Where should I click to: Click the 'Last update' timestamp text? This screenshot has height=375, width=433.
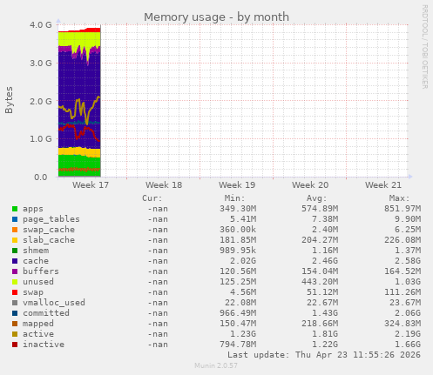324,355
